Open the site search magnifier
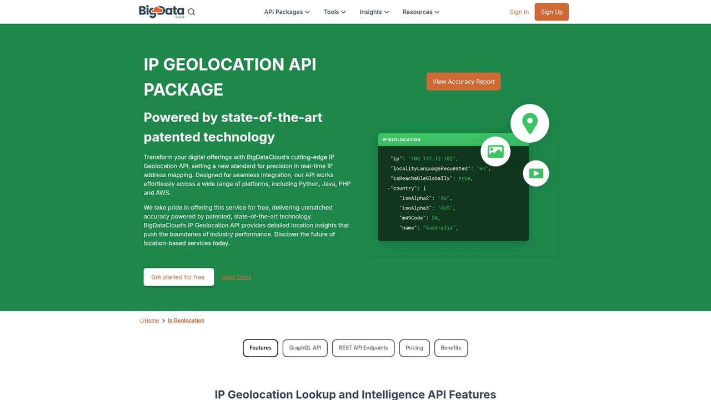The image size is (711, 400). pyautogui.click(x=192, y=12)
